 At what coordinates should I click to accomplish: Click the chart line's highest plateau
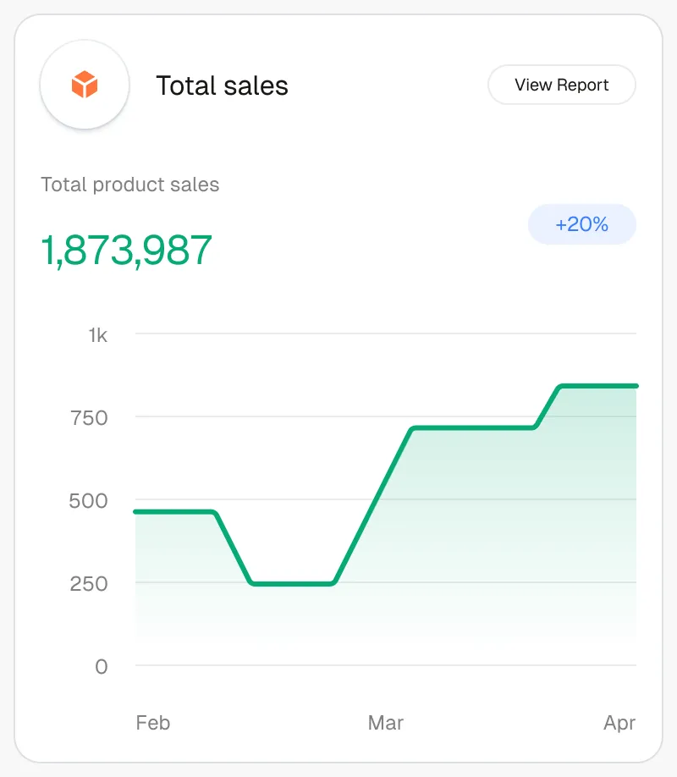[x=598, y=386]
